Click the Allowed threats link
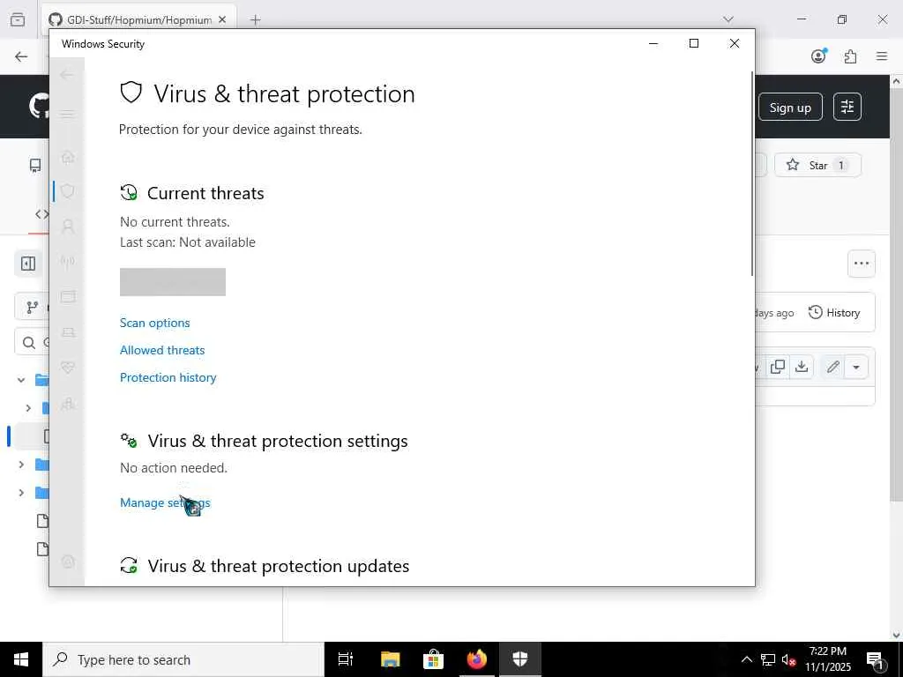 tap(162, 350)
